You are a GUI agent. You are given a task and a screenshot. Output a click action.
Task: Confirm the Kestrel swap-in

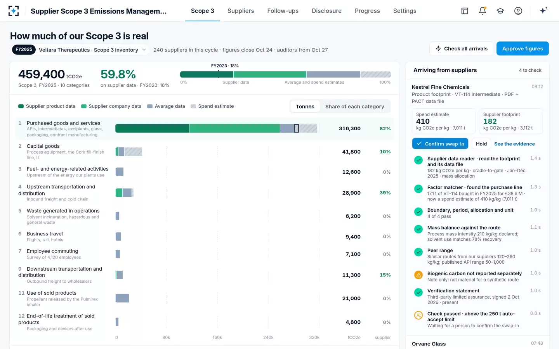440,144
